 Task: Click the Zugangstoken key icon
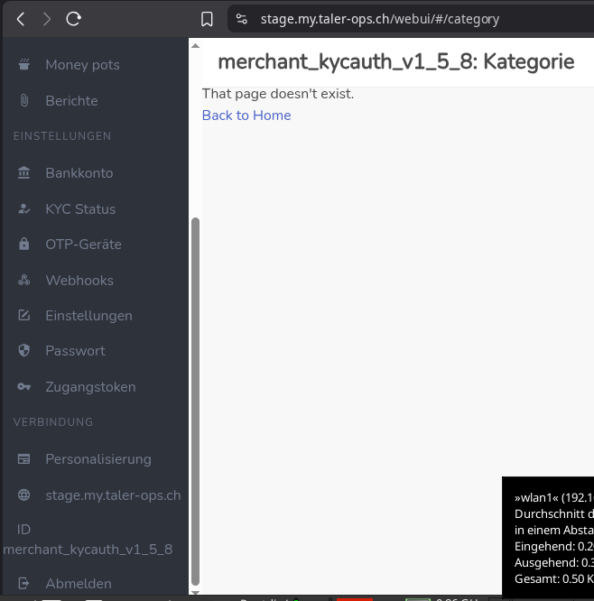coord(24,387)
